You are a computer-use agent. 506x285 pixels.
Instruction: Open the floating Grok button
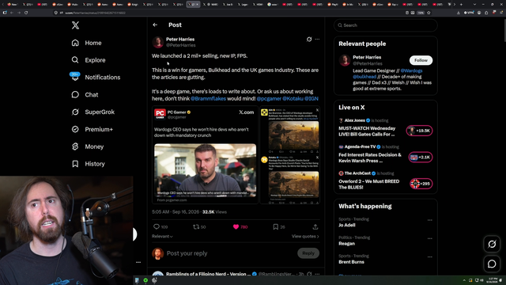(x=492, y=244)
